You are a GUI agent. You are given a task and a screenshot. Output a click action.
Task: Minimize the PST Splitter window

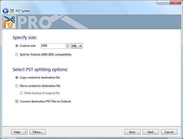[160, 2]
